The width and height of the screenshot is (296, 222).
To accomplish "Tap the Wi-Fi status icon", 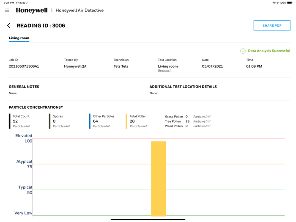I will click(274, 3).
